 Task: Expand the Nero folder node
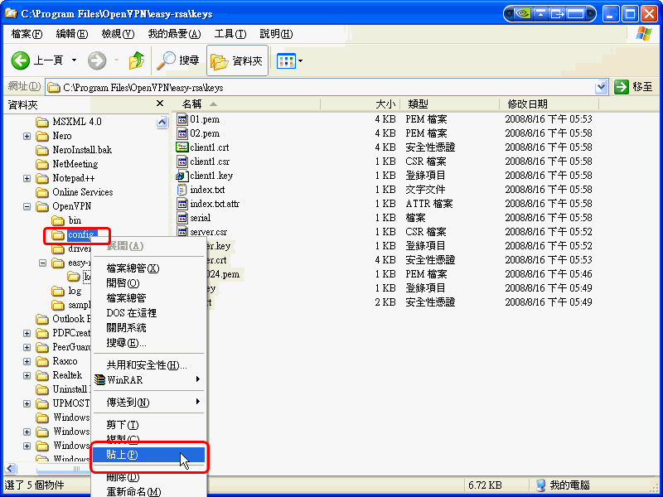pyautogui.click(x=27, y=136)
